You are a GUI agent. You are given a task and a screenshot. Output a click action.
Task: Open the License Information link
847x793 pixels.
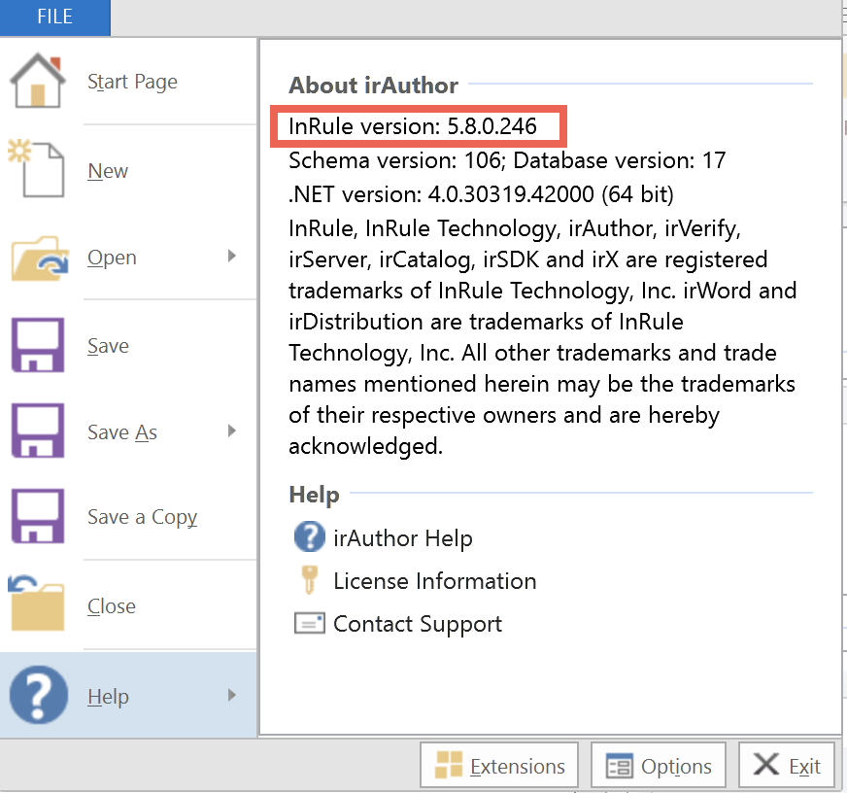(x=434, y=580)
